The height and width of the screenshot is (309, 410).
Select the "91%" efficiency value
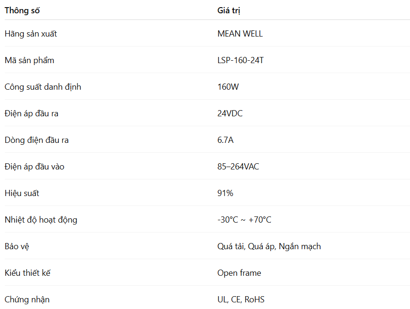226,193
